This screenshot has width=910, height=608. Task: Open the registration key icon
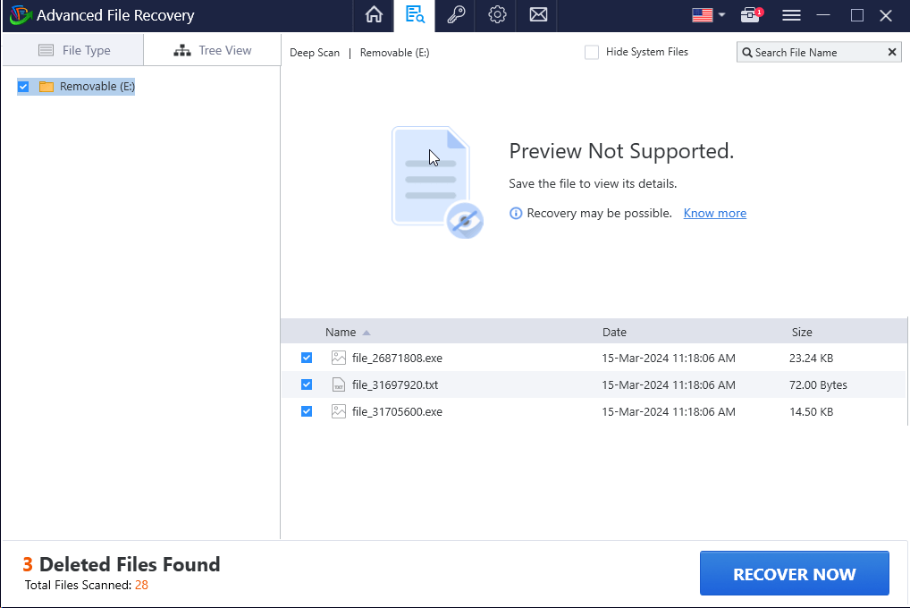point(456,15)
